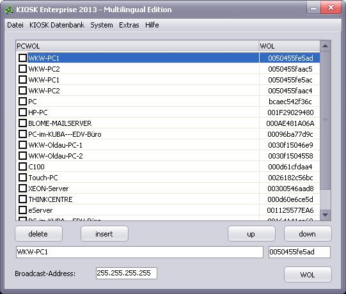
Task: Open the KIOSK Datenbank menu
Action: [x=57, y=25]
